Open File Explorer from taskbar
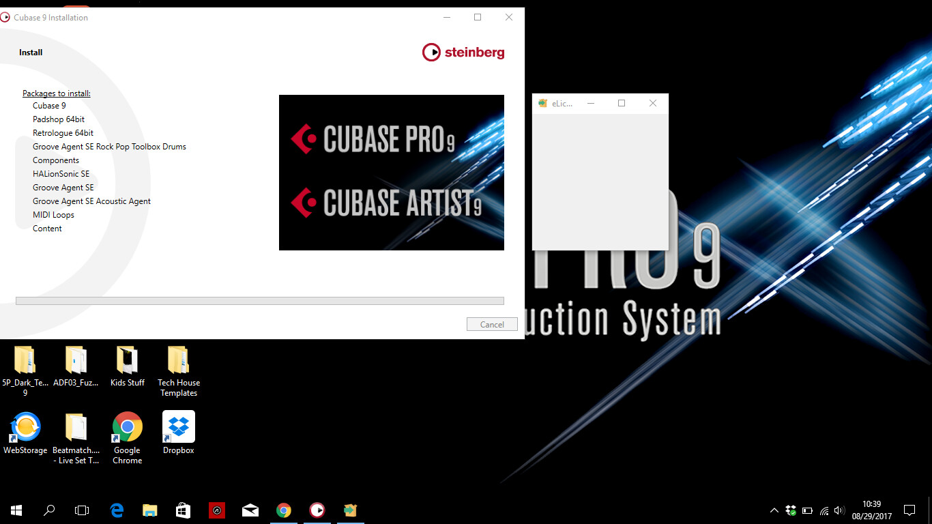Screen dimensions: 932x524 pyautogui.click(x=150, y=510)
